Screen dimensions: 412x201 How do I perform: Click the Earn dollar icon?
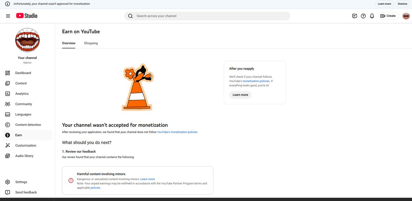pos(8,135)
